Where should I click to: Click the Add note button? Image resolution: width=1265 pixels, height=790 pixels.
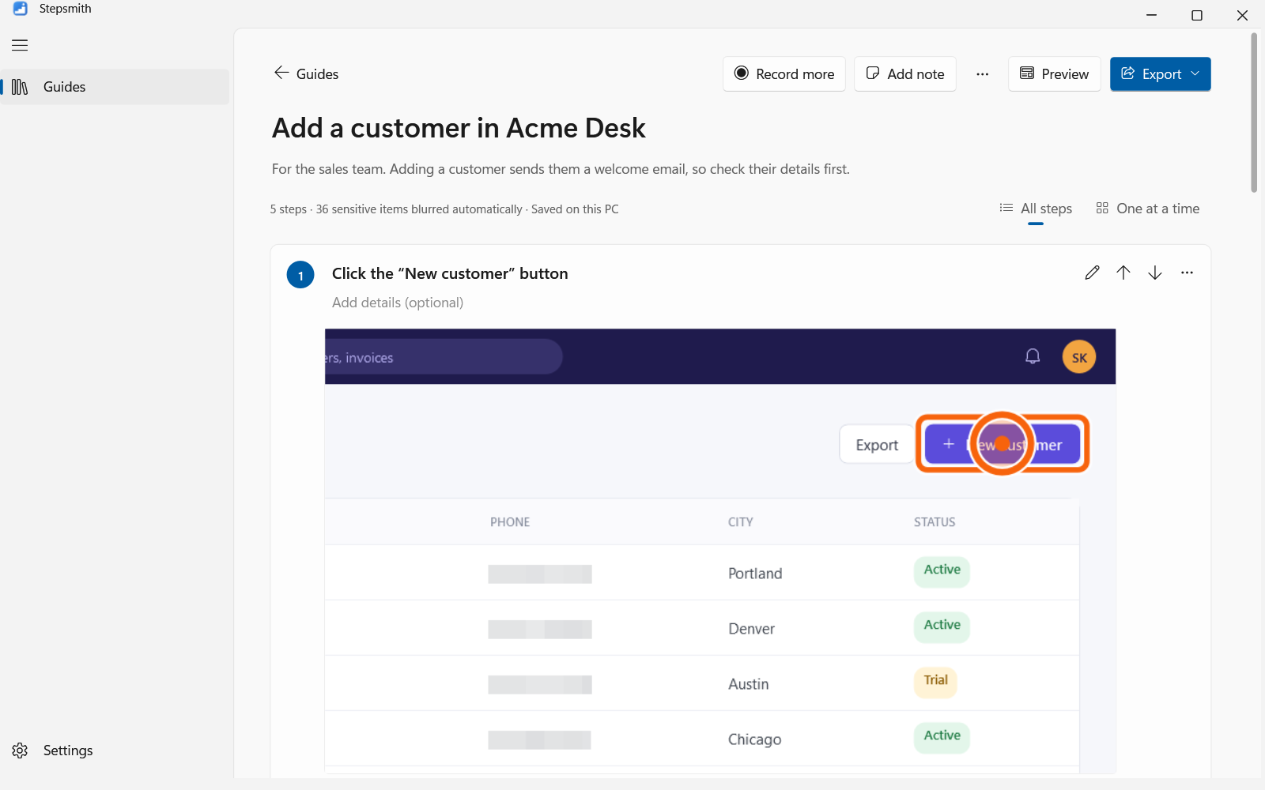(905, 73)
